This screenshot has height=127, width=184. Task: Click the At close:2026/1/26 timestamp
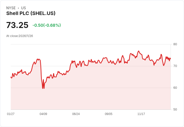[x=19, y=36]
